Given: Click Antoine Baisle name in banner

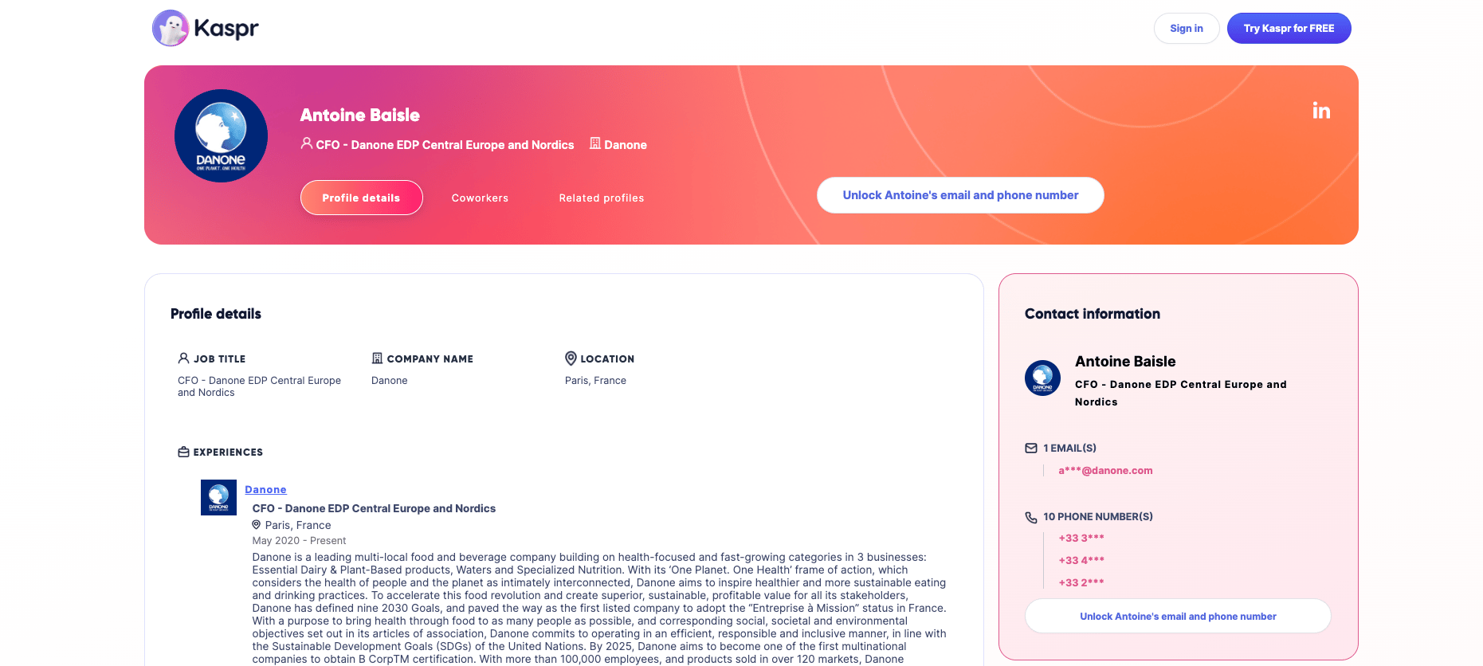Looking at the screenshot, I should coord(360,116).
